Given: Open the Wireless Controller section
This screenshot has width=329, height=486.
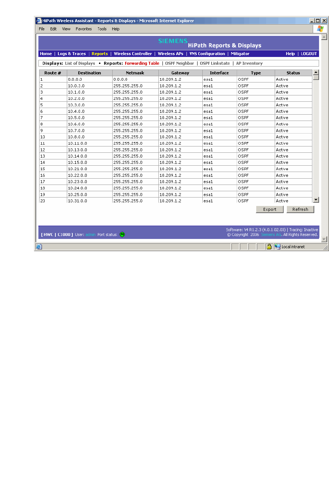Looking at the screenshot, I should pos(133,54).
